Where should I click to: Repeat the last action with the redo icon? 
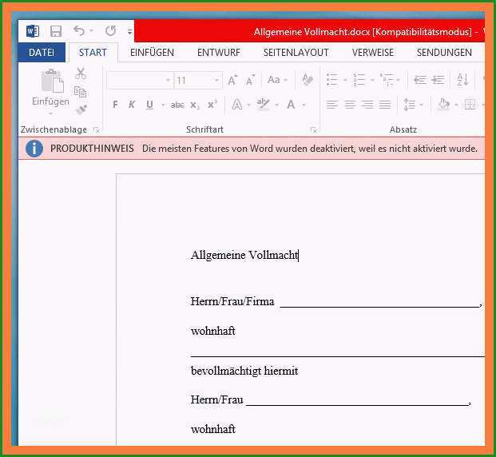tap(110, 30)
